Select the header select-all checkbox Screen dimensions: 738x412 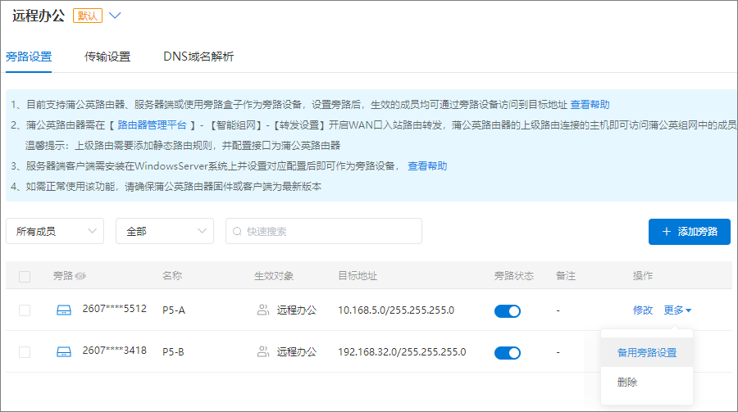pos(25,277)
